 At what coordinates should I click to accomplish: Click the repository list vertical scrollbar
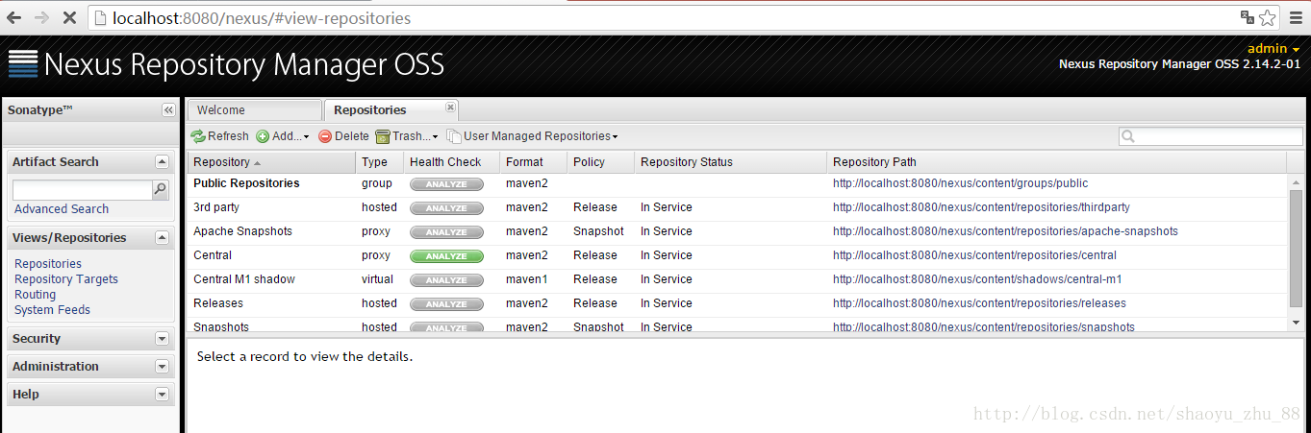(x=1296, y=250)
